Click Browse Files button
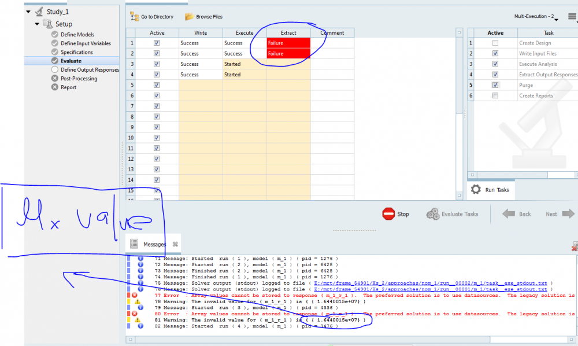Image resolution: width=578 pixels, height=346 pixels. click(203, 17)
